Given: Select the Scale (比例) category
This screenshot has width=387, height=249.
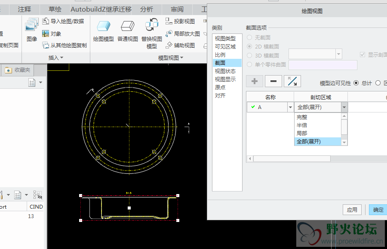Looking at the screenshot, I should (227, 55).
